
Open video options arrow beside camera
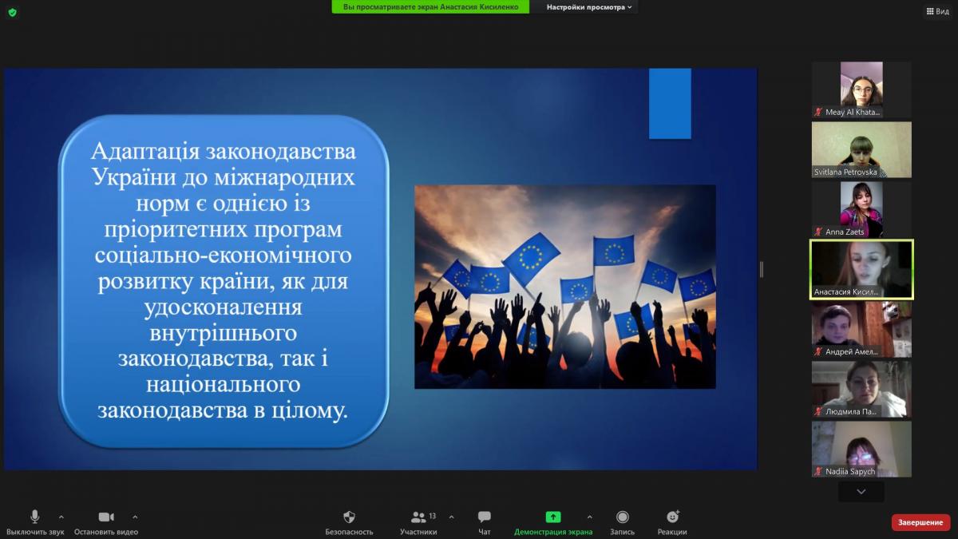[135, 517]
